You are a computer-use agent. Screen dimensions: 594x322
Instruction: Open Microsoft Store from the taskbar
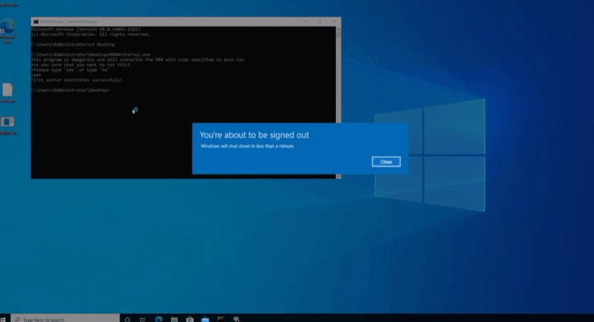190,320
